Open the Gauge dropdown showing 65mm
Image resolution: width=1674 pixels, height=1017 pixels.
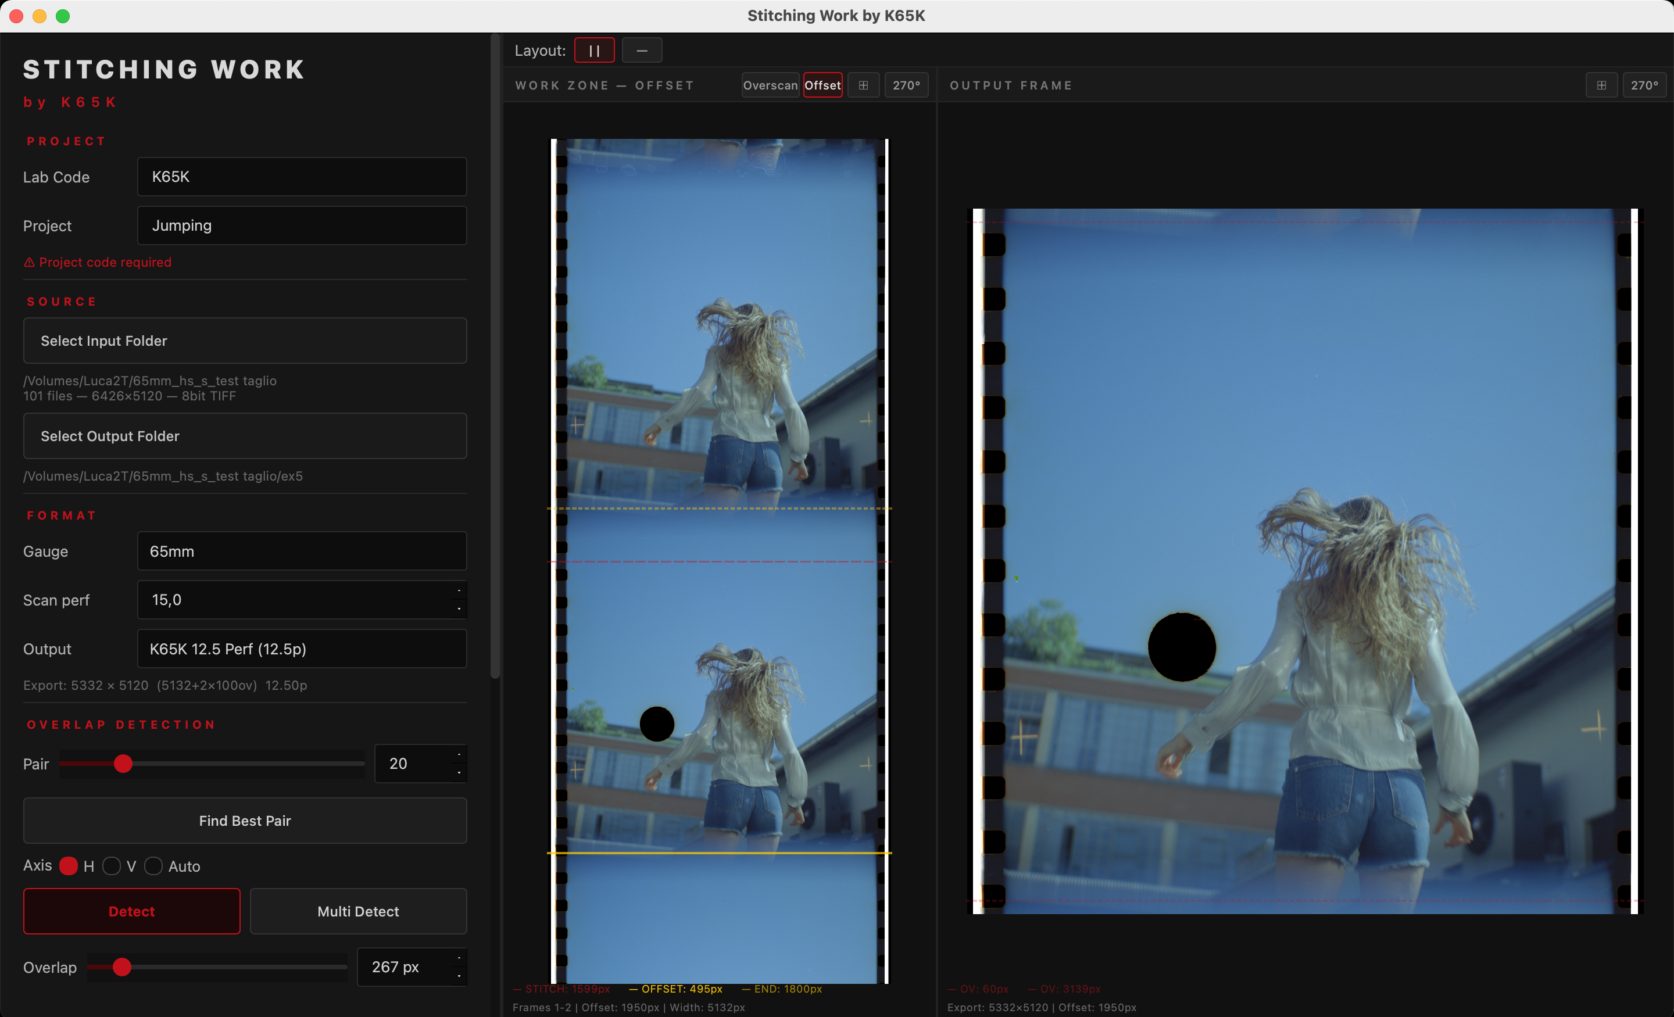(x=302, y=551)
